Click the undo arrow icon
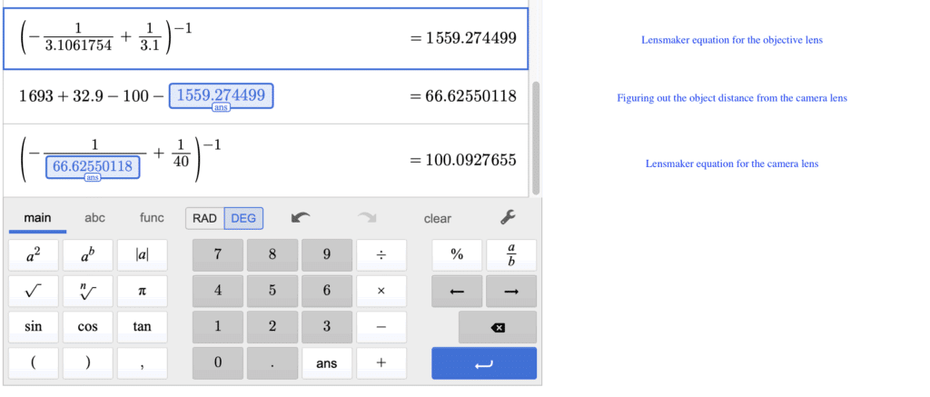Viewport: 930px width, 397px height. click(300, 218)
